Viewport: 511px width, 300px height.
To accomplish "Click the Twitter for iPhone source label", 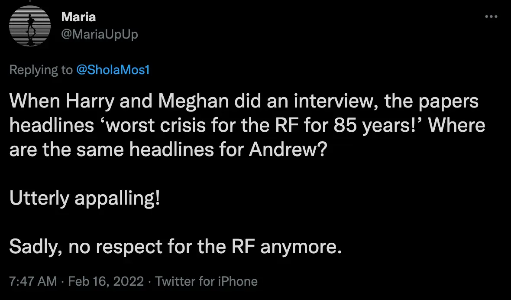I will (207, 281).
